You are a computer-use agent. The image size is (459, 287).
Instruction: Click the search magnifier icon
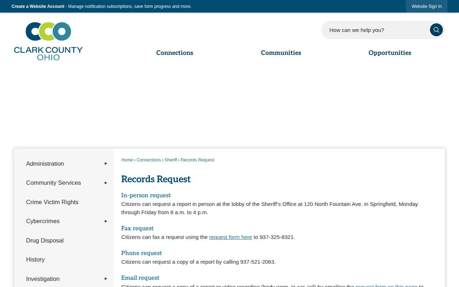tap(436, 30)
